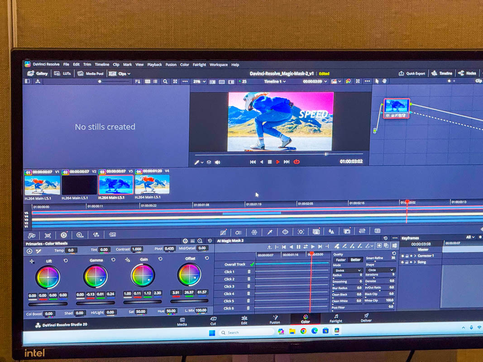The width and height of the screenshot is (483, 362).
Task: Select the Color Wheels palette icon
Action: [64, 235]
